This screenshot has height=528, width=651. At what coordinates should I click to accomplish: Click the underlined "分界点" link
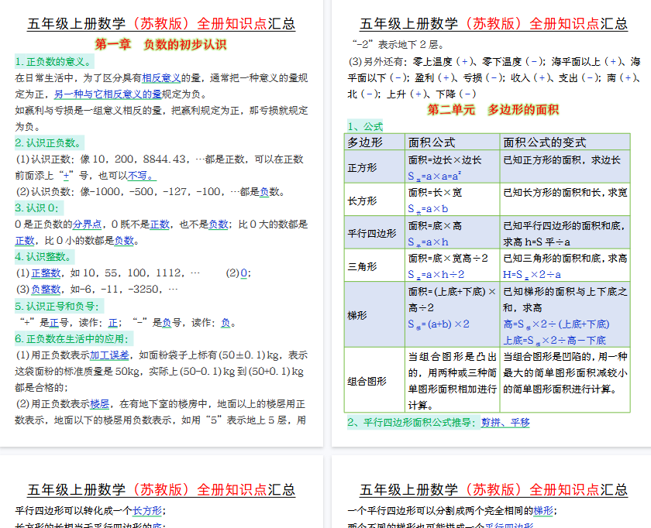click(87, 225)
